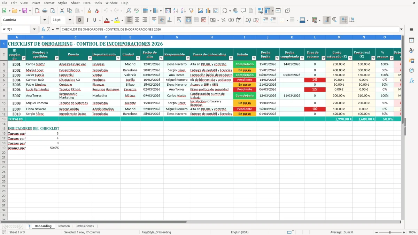Open Find and Replace
This screenshot has height=235, width=418.
click(x=129, y=11)
